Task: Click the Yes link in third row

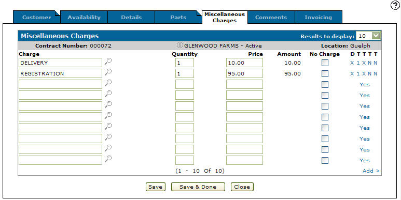Action: tap(365, 84)
